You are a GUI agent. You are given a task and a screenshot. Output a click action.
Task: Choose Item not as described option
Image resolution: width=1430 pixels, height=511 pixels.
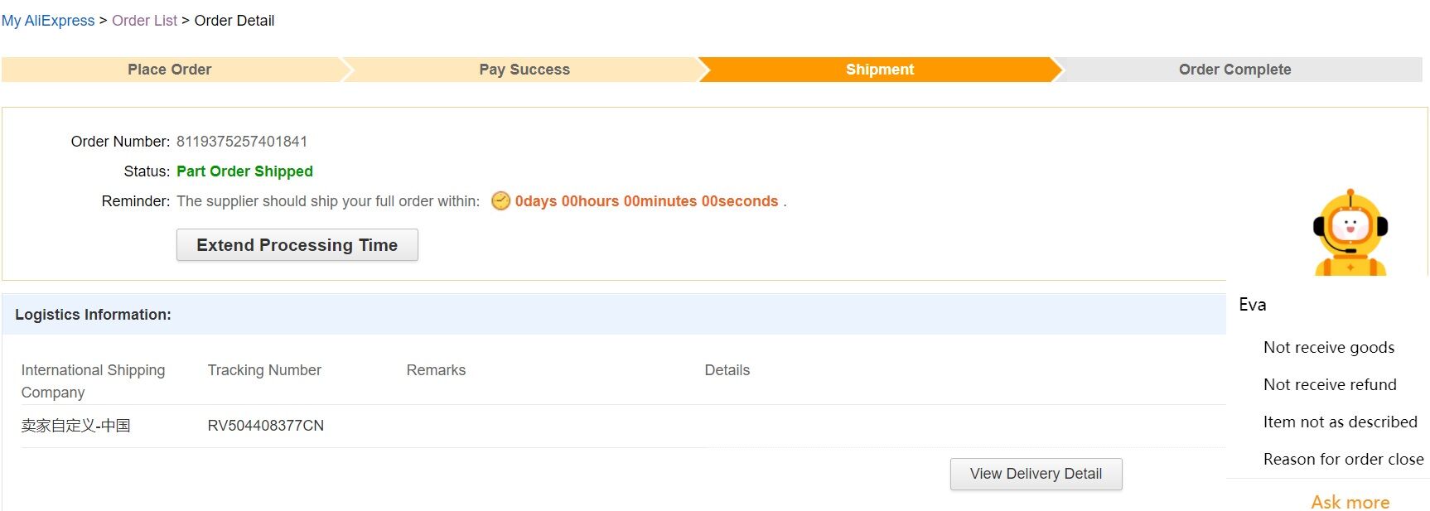click(x=1340, y=422)
